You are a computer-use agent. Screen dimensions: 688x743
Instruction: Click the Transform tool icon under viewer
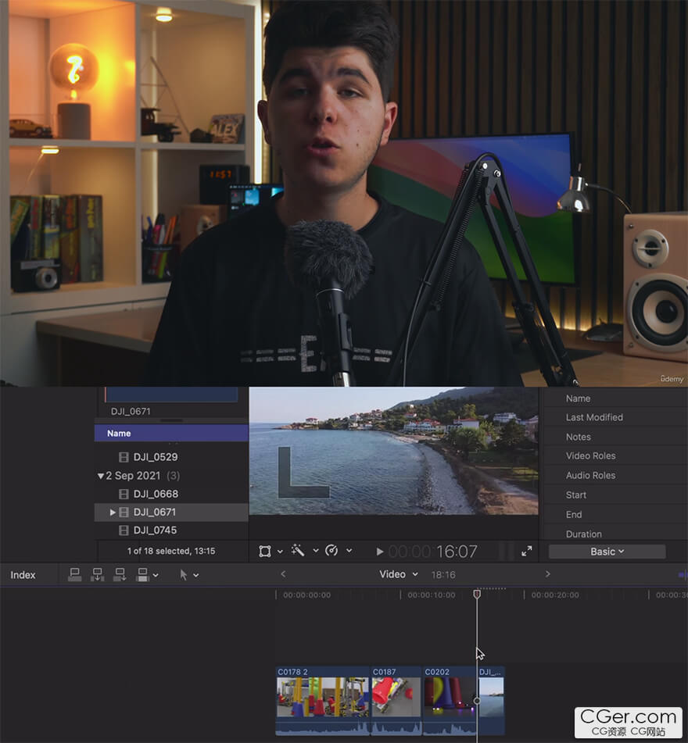[265, 551]
